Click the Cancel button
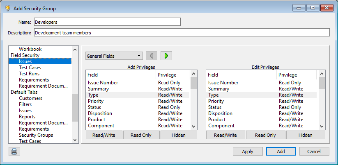The image size is (338, 165). coord(314,151)
